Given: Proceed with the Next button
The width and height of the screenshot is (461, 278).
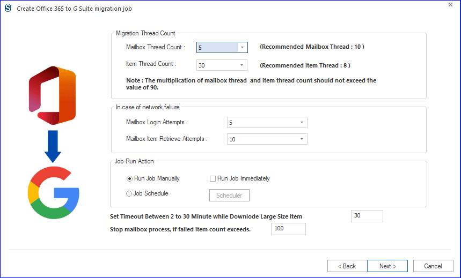Looking at the screenshot, I should [x=387, y=266].
